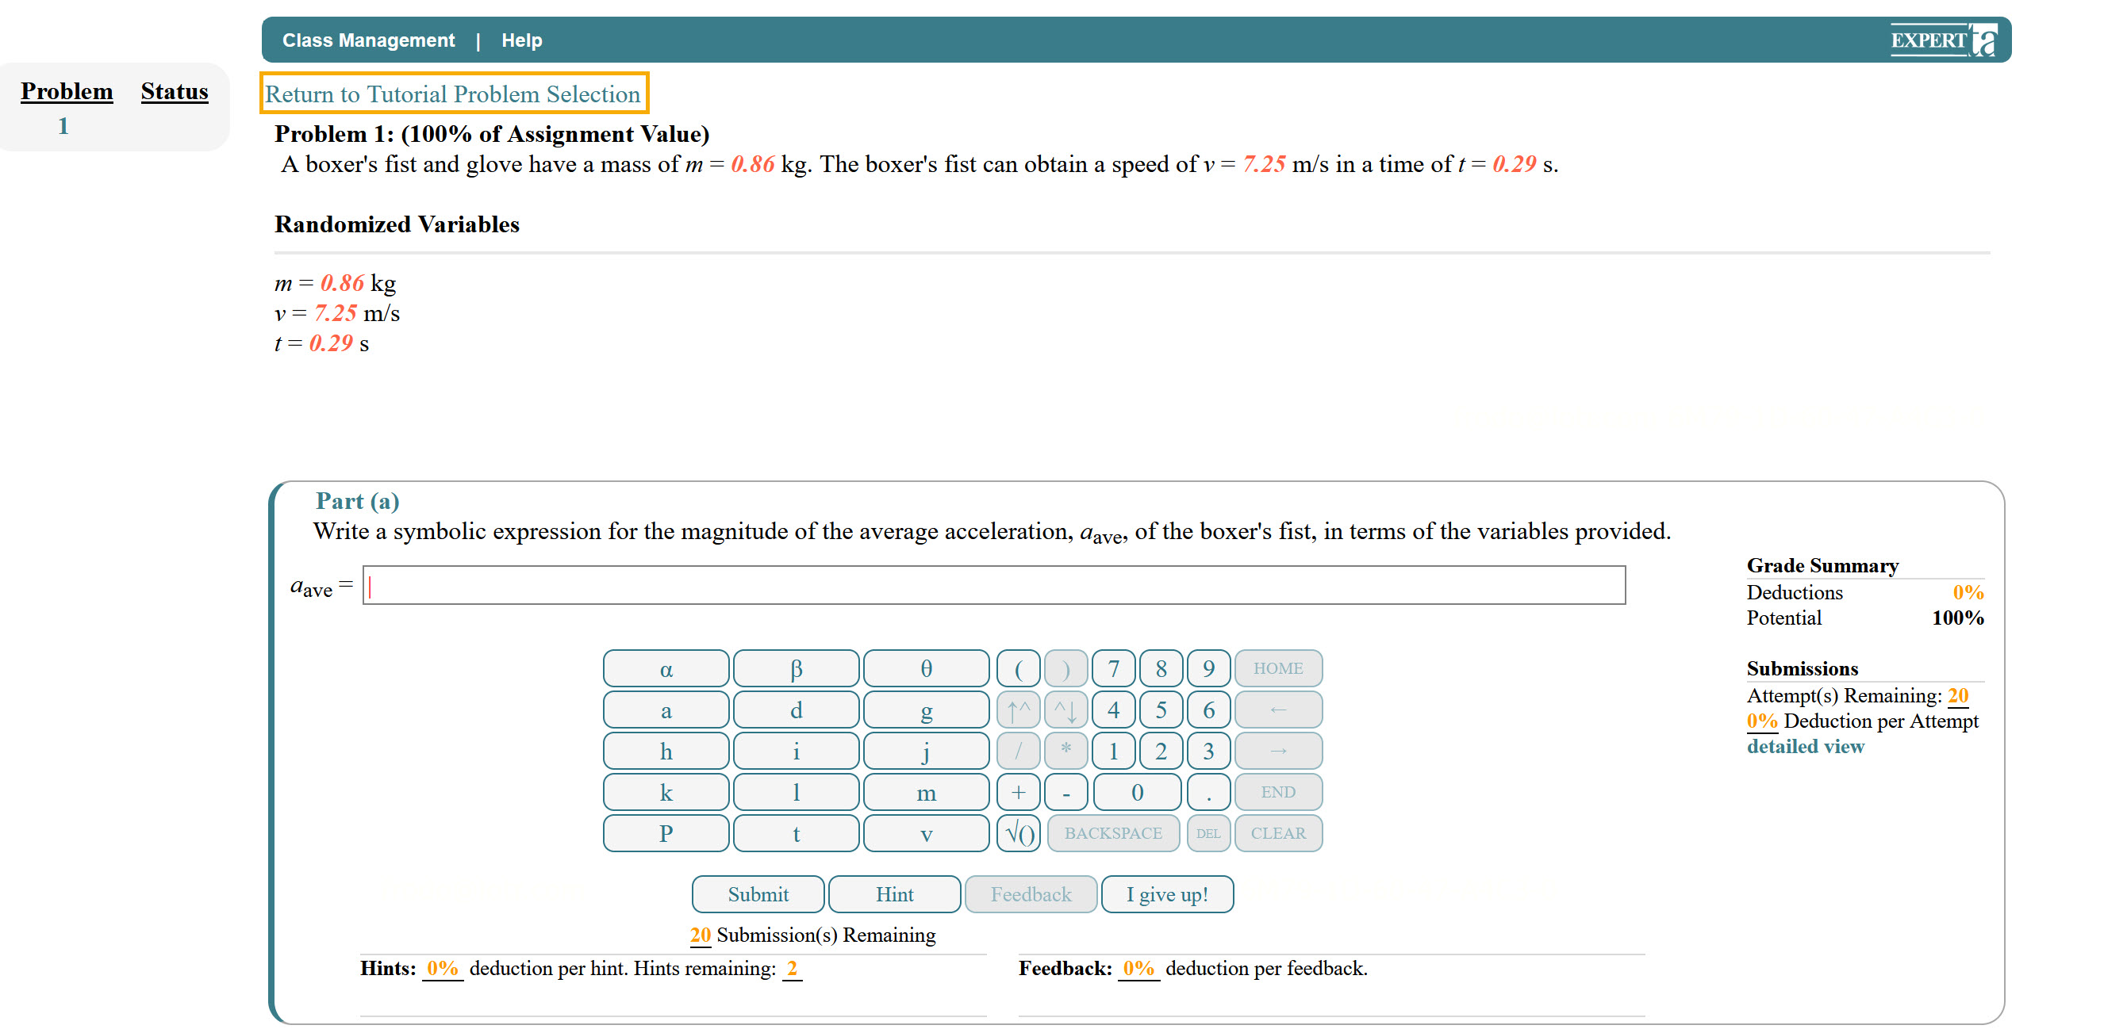
Task: Follow Return to Tutorial Problem Selection link
Action: coord(452,94)
